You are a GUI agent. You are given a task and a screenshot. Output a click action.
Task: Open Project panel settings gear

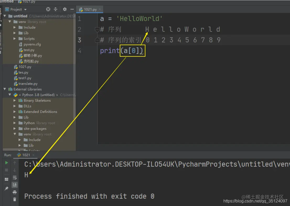click(65, 9)
